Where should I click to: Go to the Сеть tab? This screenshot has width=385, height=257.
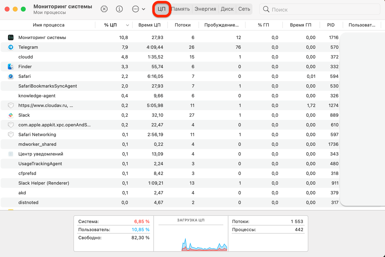[244, 9]
